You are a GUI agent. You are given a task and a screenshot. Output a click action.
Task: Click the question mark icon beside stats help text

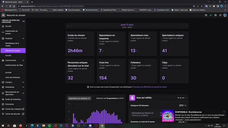[x=88, y=87]
